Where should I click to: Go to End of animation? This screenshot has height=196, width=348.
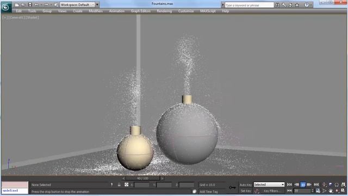(x=316, y=185)
